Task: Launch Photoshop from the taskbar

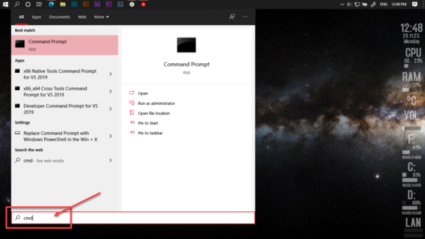Action: pos(74,4)
